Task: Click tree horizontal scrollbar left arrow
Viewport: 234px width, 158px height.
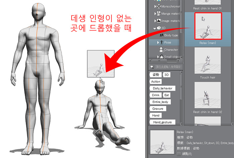Action: [150, 61]
